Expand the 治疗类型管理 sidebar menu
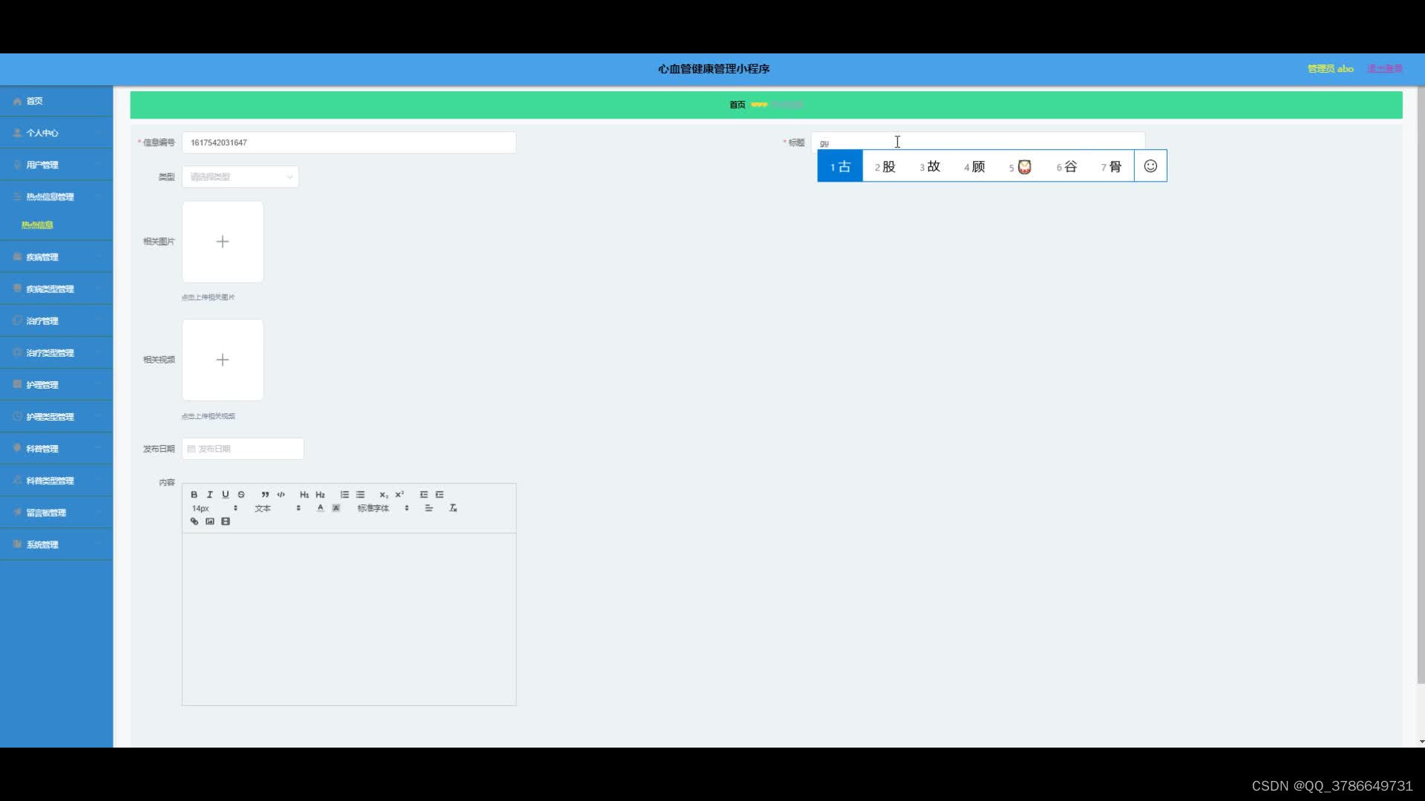The width and height of the screenshot is (1425, 801). tap(56, 352)
